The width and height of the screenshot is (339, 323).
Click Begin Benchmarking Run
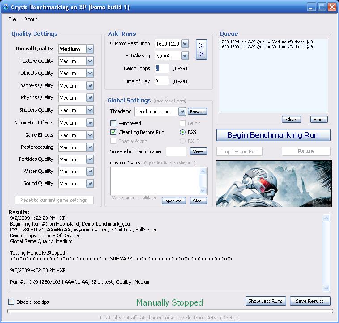[273, 135]
